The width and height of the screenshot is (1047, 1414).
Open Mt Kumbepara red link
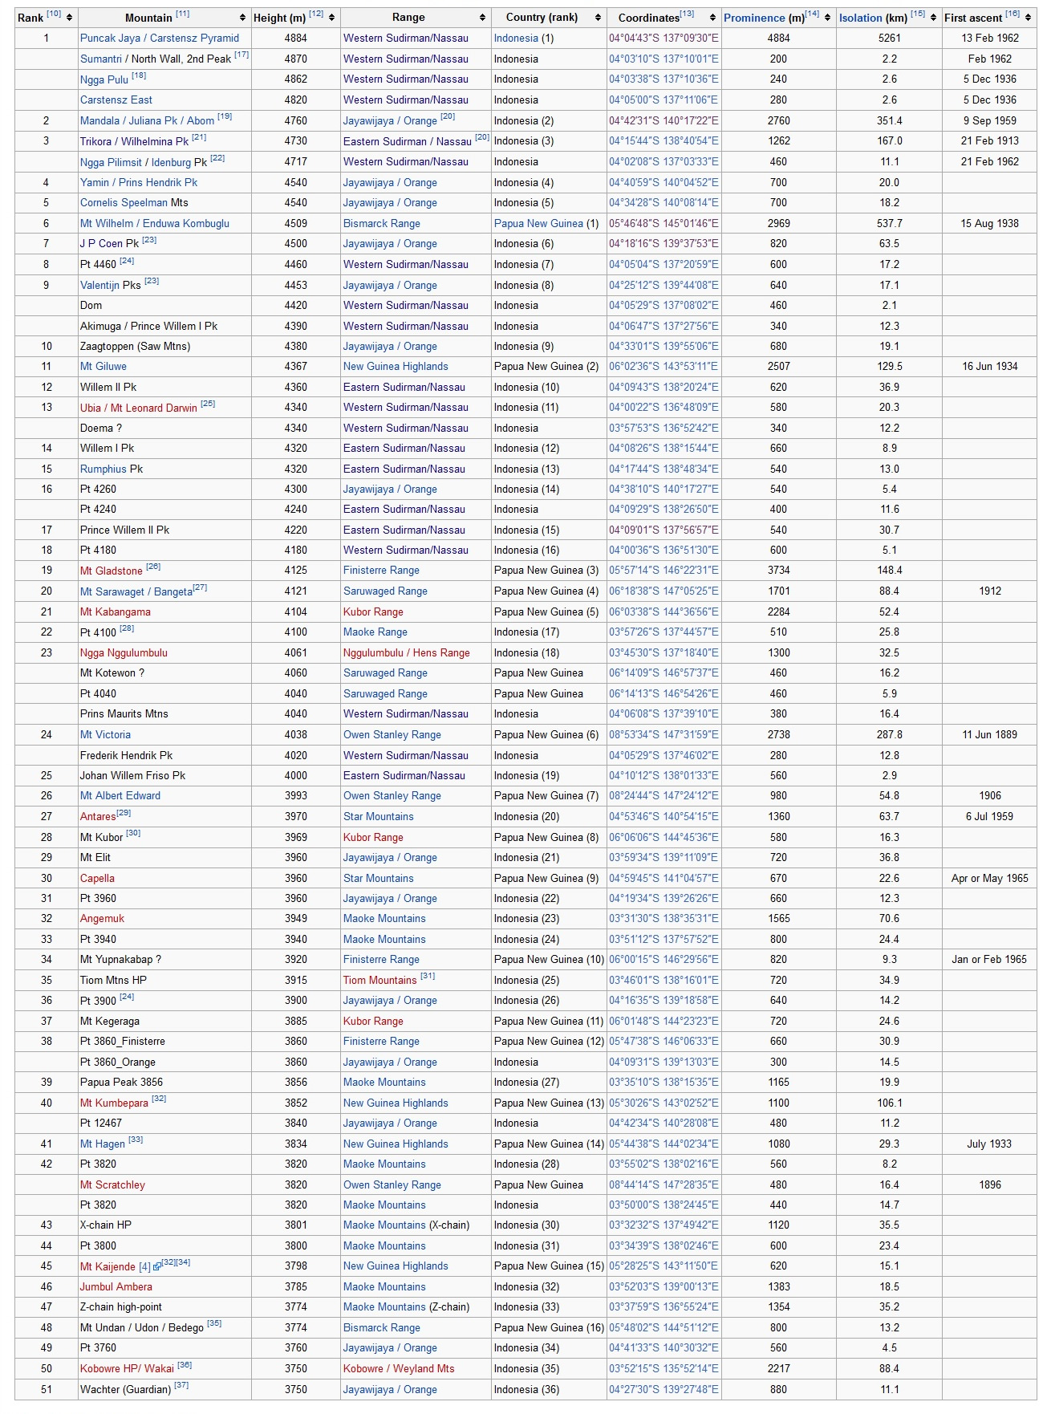pyautogui.click(x=114, y=1103)
